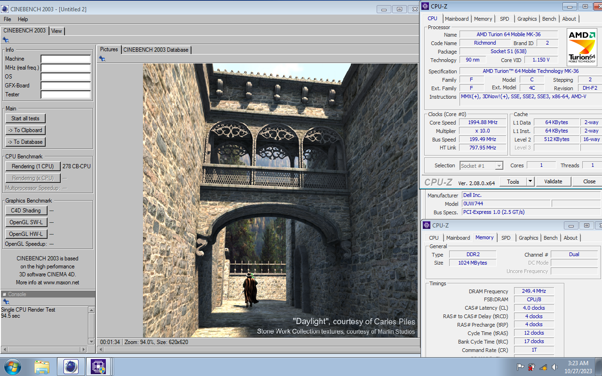Click the Tools button in CPU-Z
This screenshot has height=376, width=602.
pos(513,181)
